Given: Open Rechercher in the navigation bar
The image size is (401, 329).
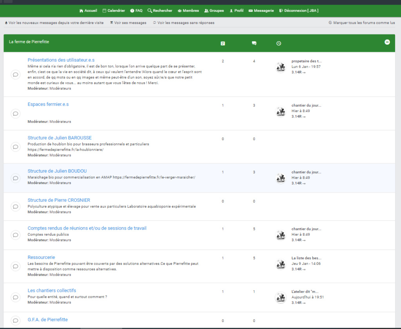Looking at the screenshot, I should pyautogui.click(x=160, y=11).
